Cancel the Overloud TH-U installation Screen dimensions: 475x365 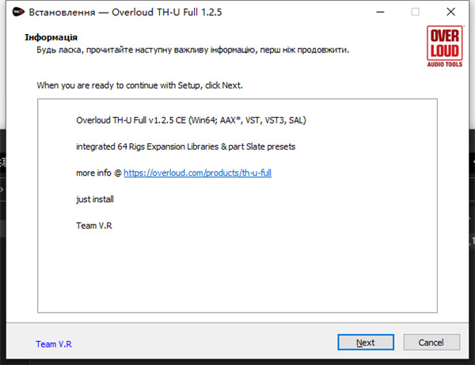point(431,342)
